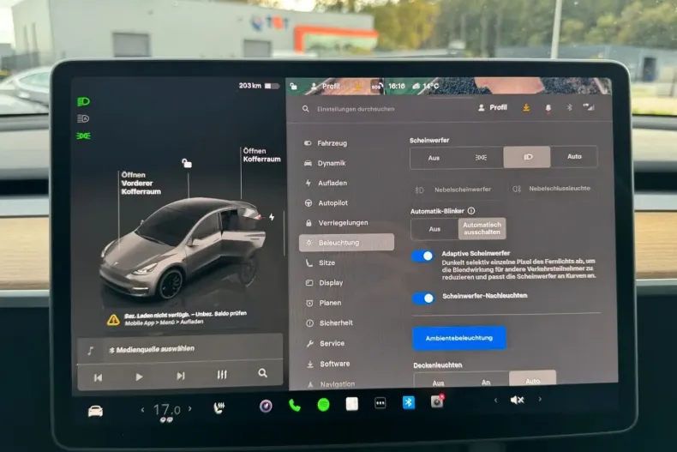Open climate via the 17.0 temperature
This screenshot has height=452, width=677.
coord(166,410)
